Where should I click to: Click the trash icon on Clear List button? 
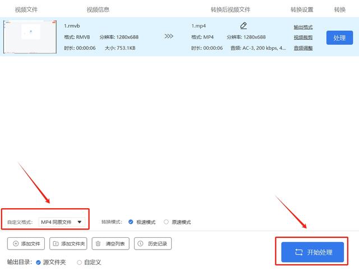coord(98,243)
